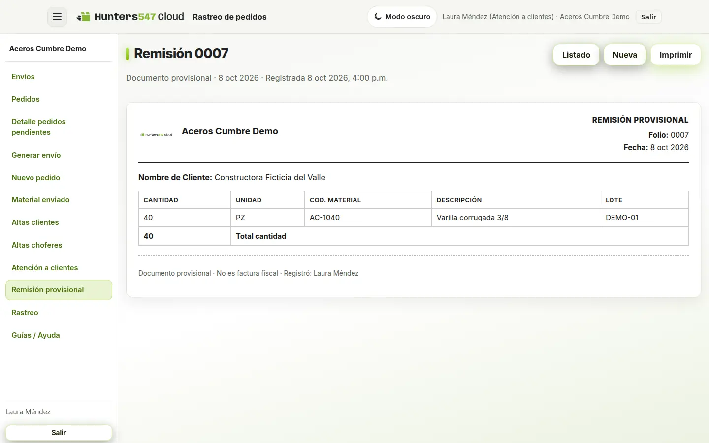Viewport: 709px width, 443px height.
Task: Click the Folio: 0007 text
Action: tap(668, 135)
